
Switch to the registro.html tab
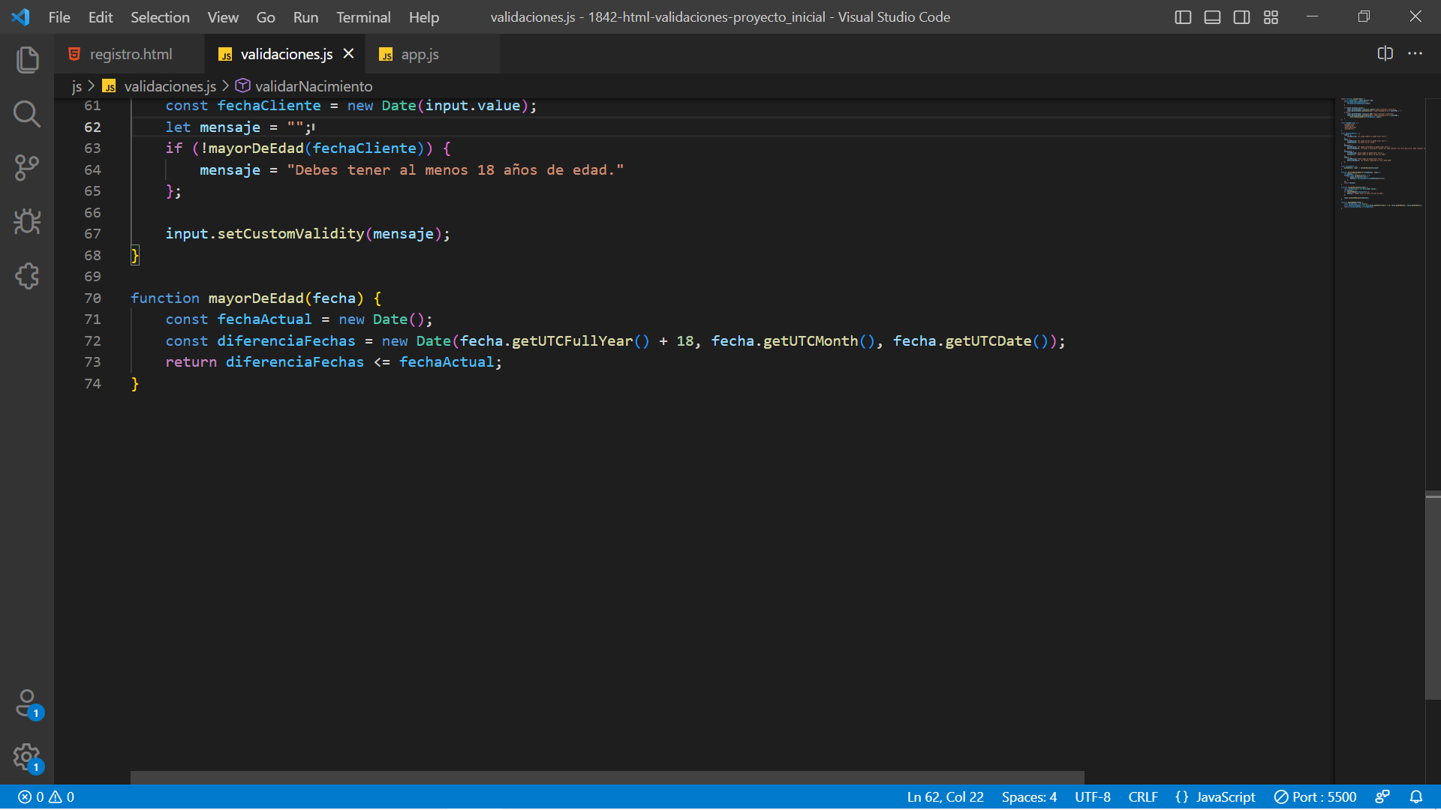coord(129,54)
